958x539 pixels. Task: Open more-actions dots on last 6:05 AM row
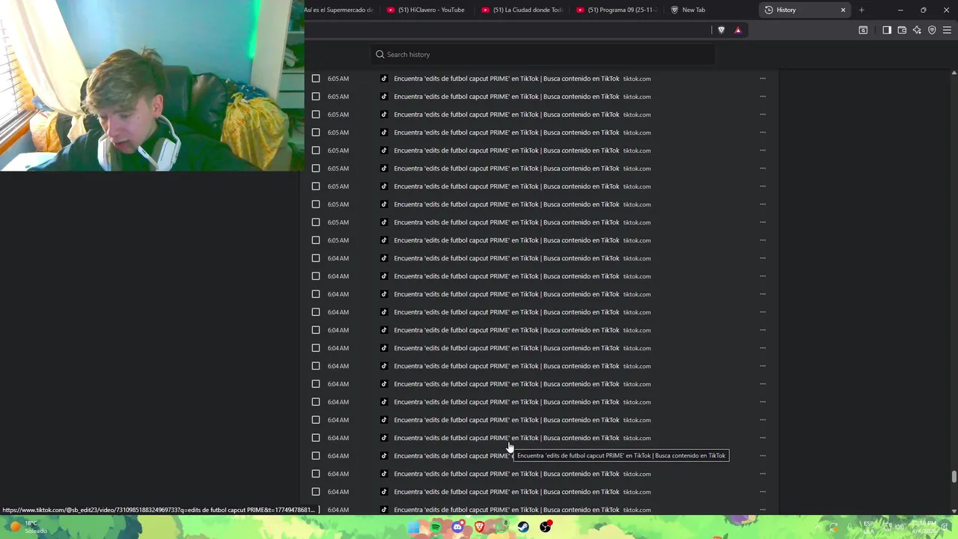(x=763, y=240)
